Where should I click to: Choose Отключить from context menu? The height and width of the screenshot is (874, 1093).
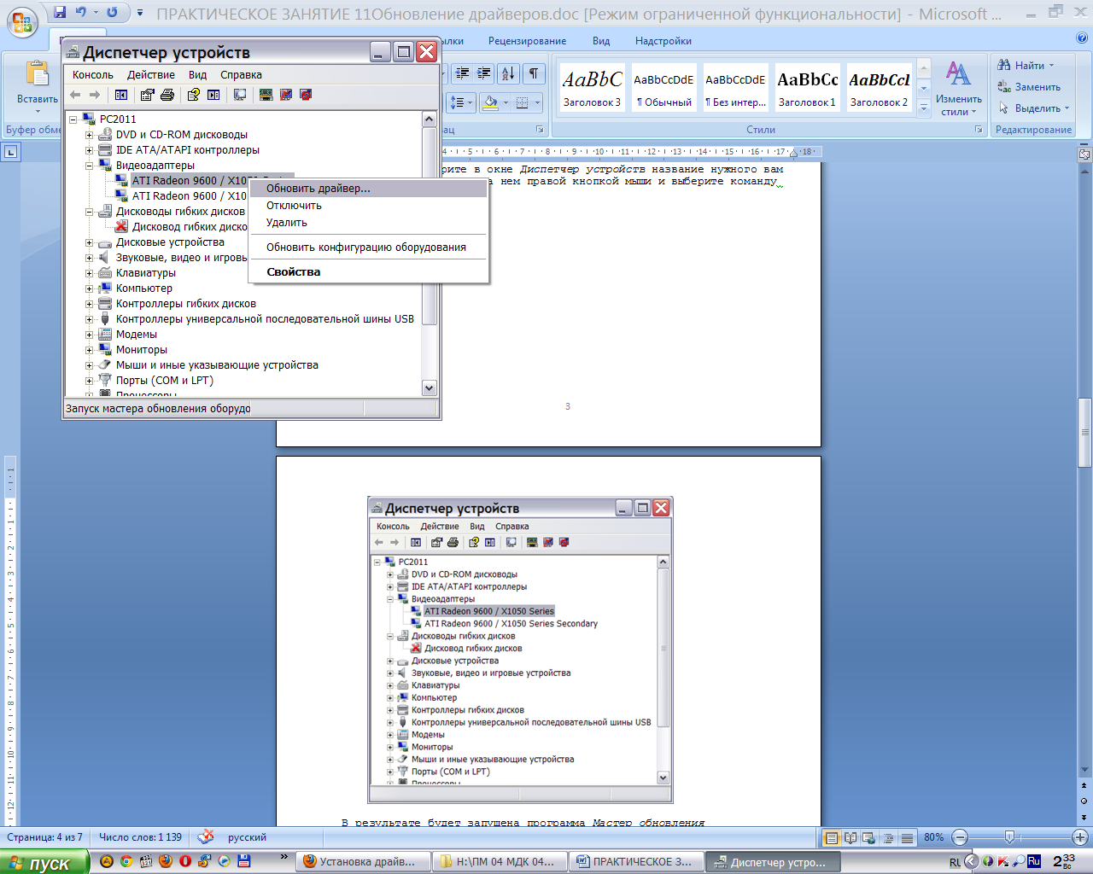[x=368, y=206]
